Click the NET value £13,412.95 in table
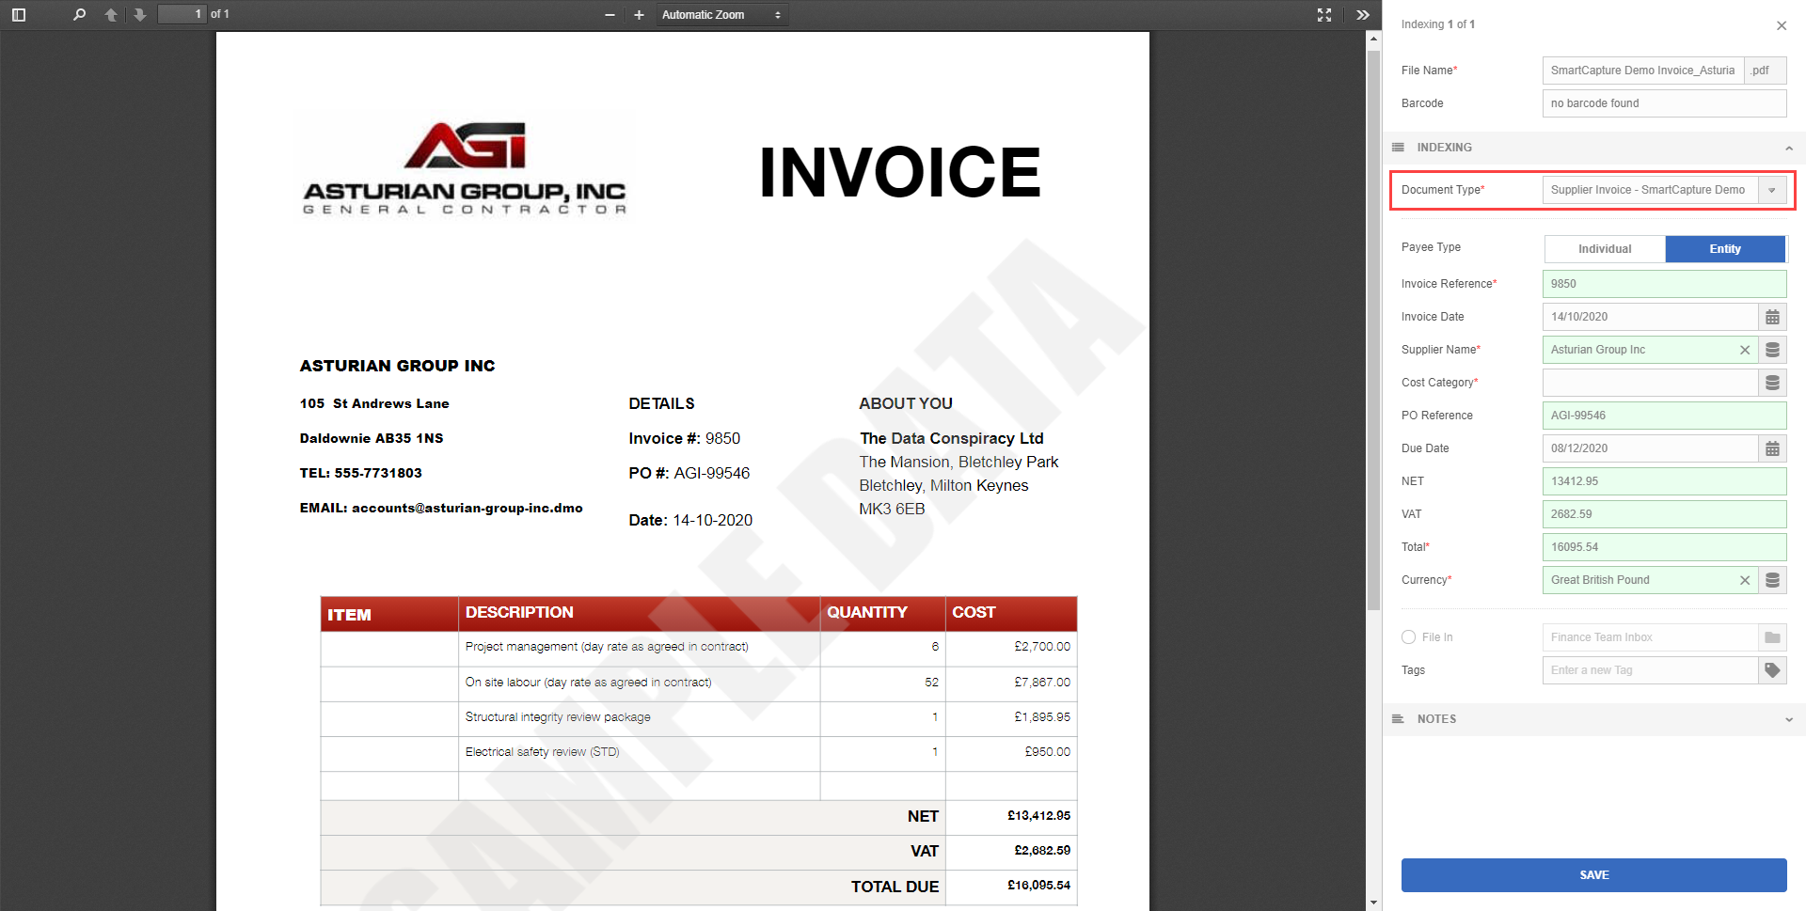The width and height of the screenshot is (1806, 911). tap(1038, 816)
